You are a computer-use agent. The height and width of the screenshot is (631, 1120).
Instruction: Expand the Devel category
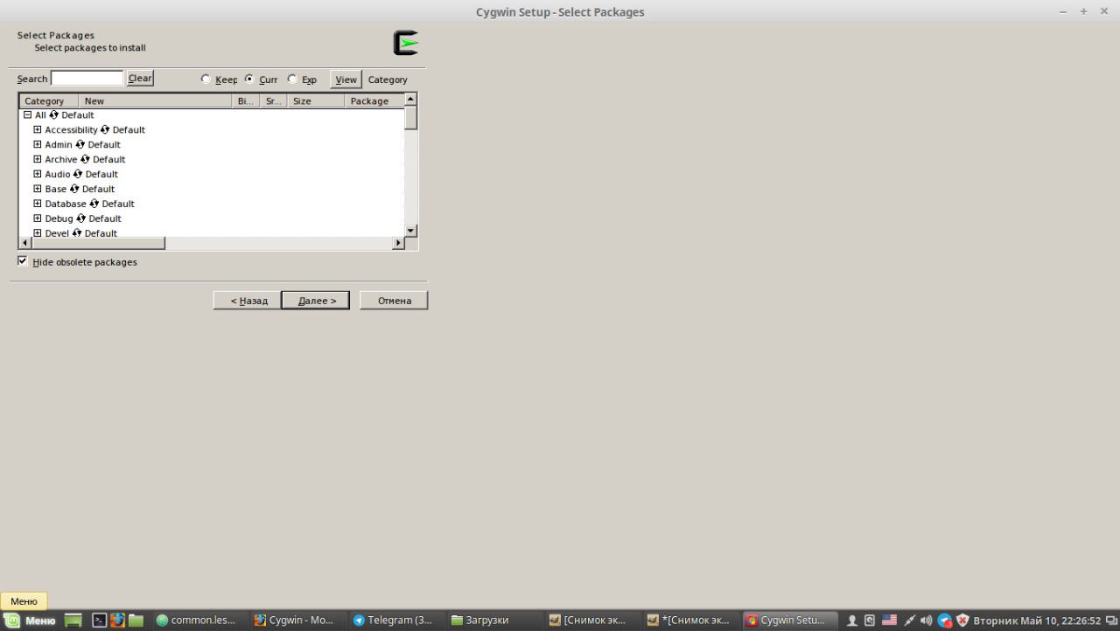click(x=38, y=233)
